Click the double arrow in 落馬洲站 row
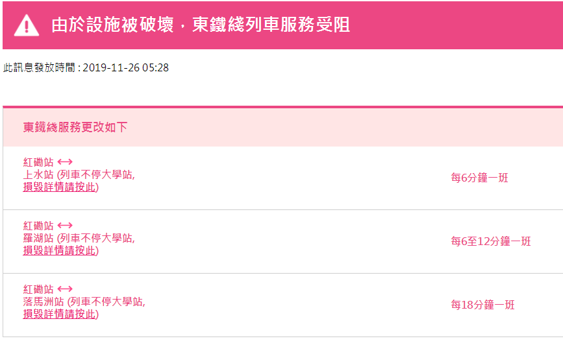Viewport: 563px width, 343px height. pyautogui.click(x=65, y=290)
